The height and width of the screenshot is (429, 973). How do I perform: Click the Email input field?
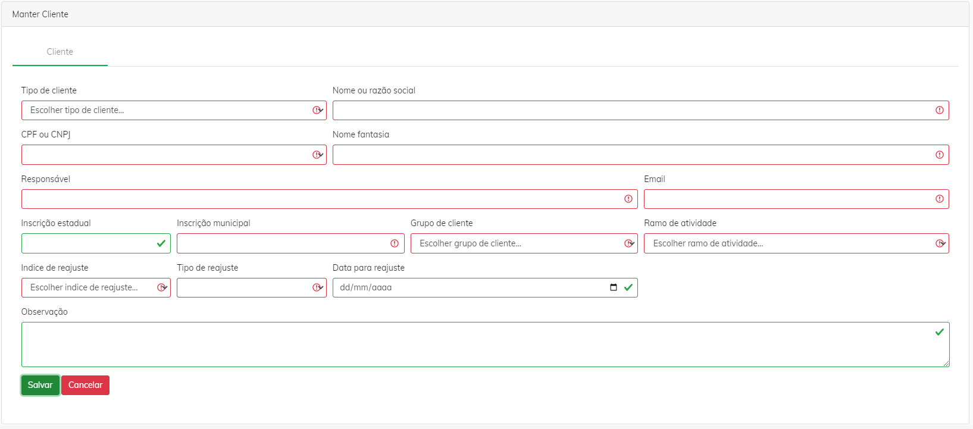[x=796, y=199]
